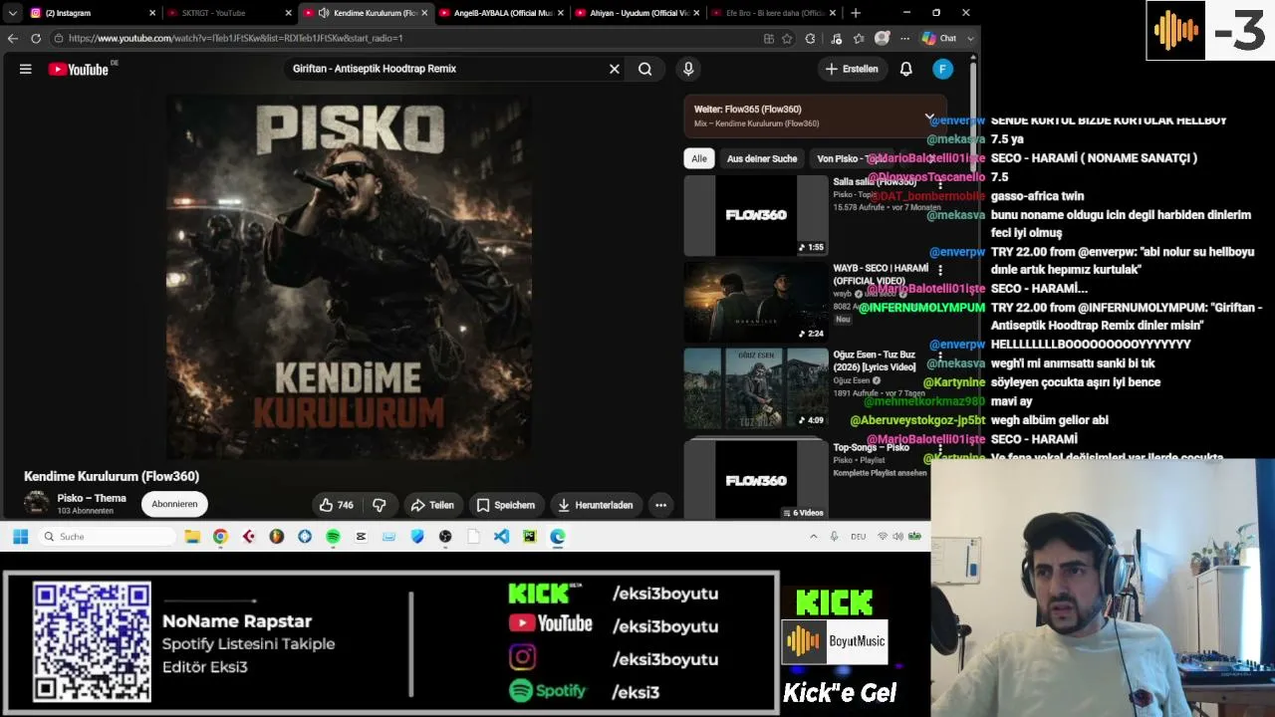This screenshot has height=717, width=1275.
Task: Click the taskbar Suche search box
Action: point(108,536)
